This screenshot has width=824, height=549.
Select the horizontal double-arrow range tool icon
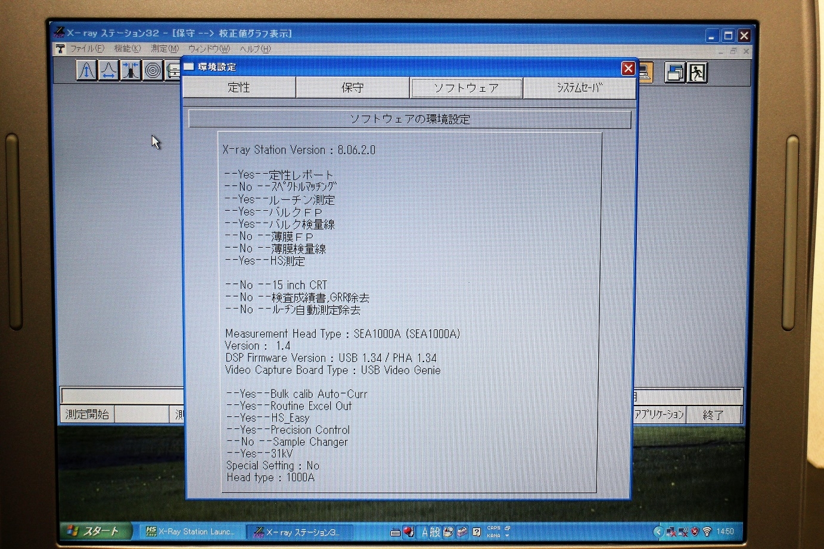click(108, 70)
